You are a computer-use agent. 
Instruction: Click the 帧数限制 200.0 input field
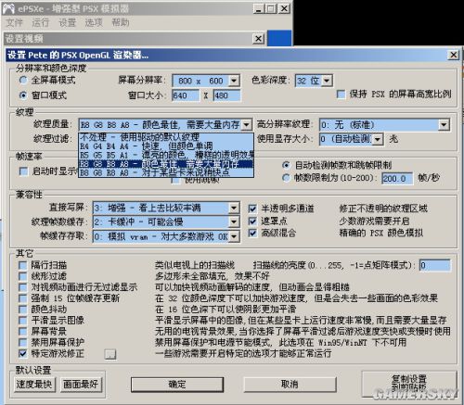coord(397,179)
